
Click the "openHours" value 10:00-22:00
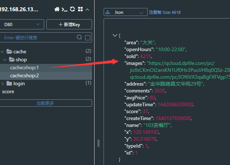pos(171,49)
